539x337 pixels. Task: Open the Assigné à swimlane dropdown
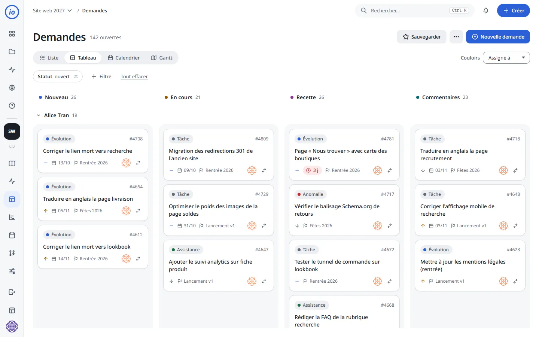(x=506, y=58)
